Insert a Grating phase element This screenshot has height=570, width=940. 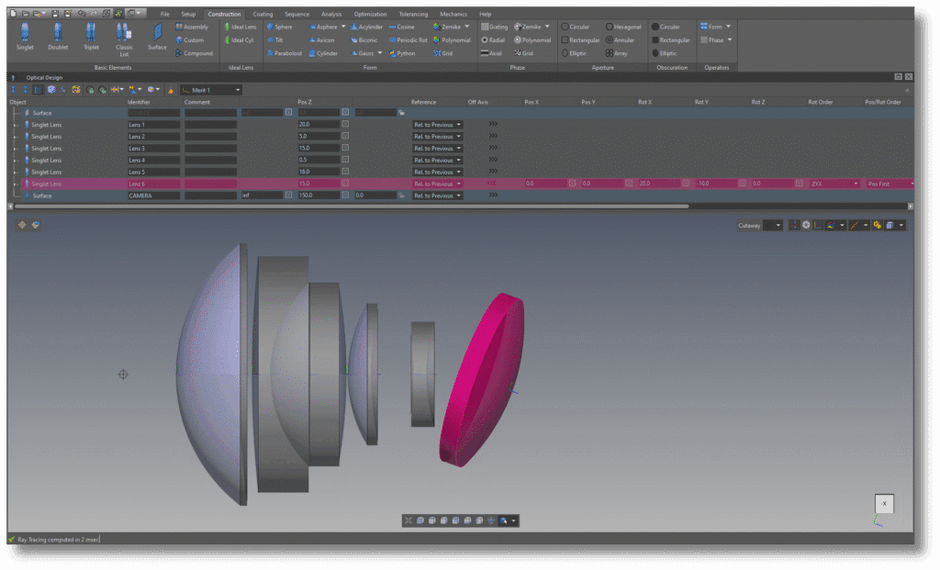[x=497, y=27]
